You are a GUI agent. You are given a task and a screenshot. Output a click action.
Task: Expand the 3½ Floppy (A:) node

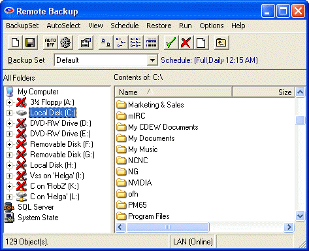(9, 102)
